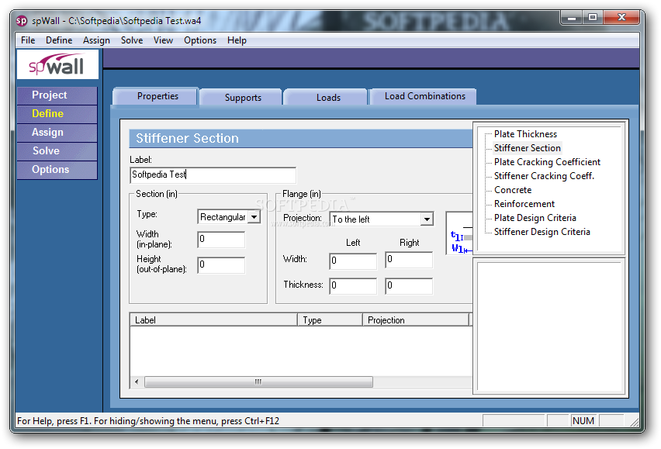This screenshot has height=449, width=661.
Task: Click the Height (out-of-plane) input field
Action: (x=221, y=265)
